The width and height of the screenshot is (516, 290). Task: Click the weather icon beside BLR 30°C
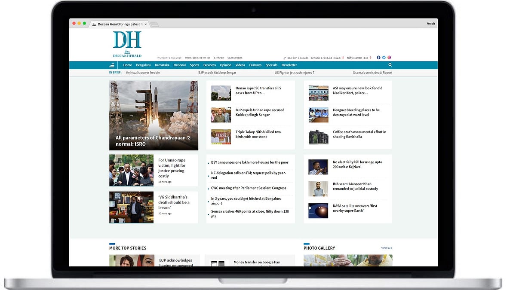(285, 58)
